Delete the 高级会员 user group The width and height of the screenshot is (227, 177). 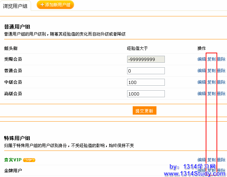[x=221, y=94]
